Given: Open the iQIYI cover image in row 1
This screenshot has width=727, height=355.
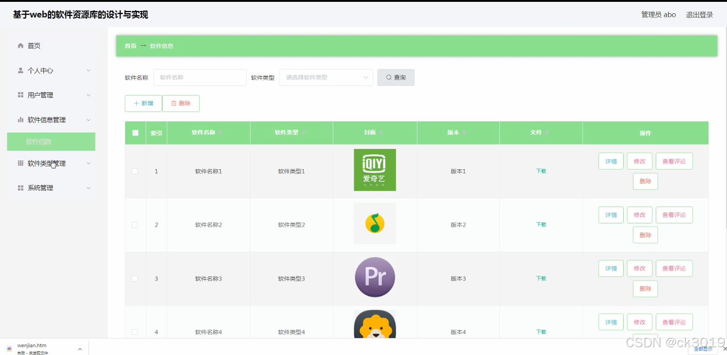Looking at the screenshot, I should coord(375,170).
